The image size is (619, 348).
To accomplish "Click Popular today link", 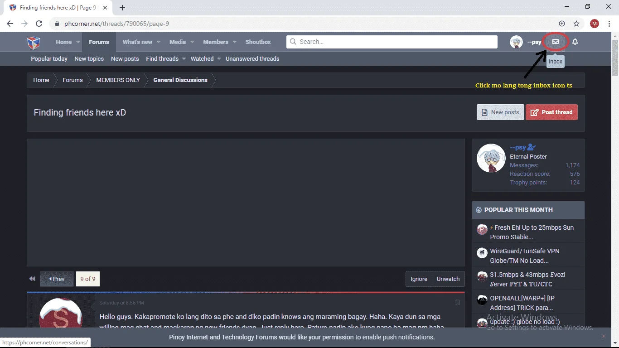I will tap(49, 59).
